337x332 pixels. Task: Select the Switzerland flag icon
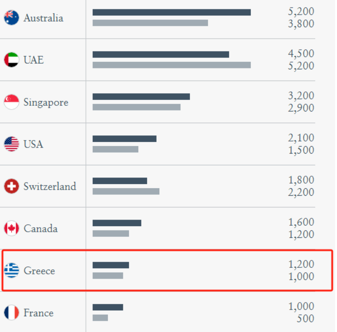tap(11, 186)
